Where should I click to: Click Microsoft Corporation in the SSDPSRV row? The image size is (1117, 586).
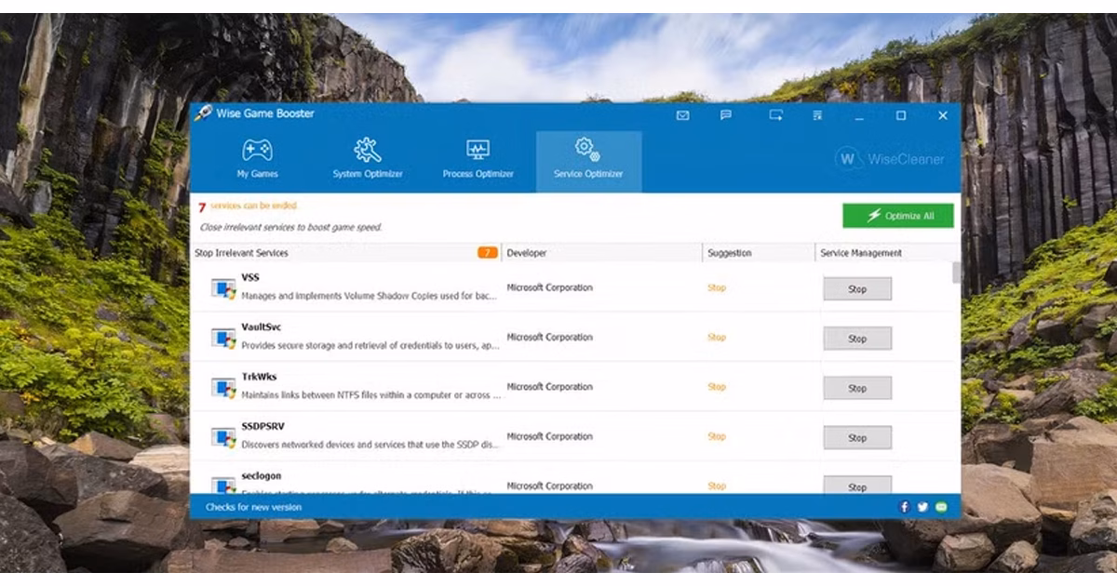(x=549, y=436)
